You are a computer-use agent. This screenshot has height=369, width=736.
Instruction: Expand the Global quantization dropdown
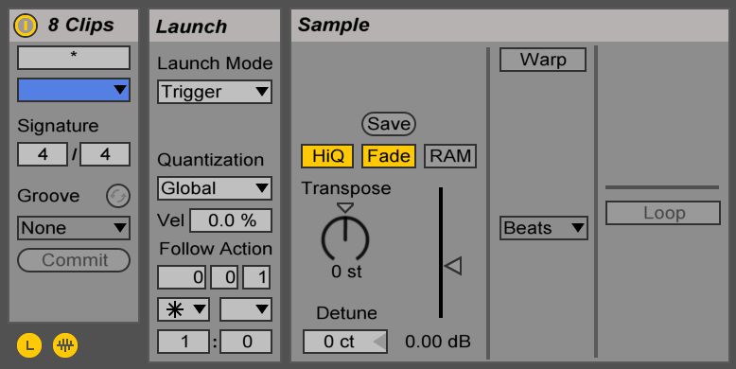215,188
